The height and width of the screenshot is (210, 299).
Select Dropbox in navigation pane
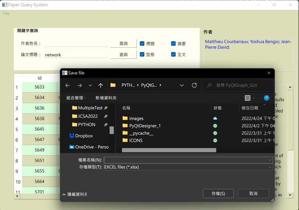[84, 136]
